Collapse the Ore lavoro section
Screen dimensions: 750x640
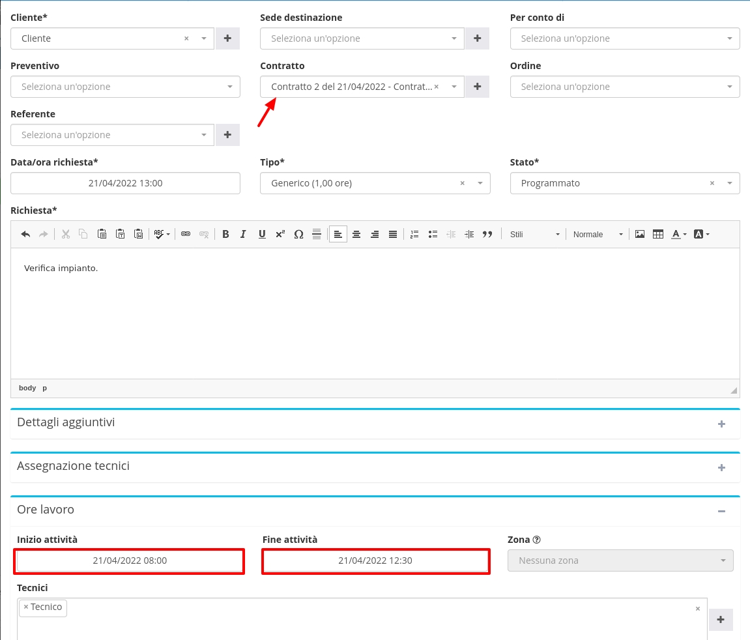721,511
